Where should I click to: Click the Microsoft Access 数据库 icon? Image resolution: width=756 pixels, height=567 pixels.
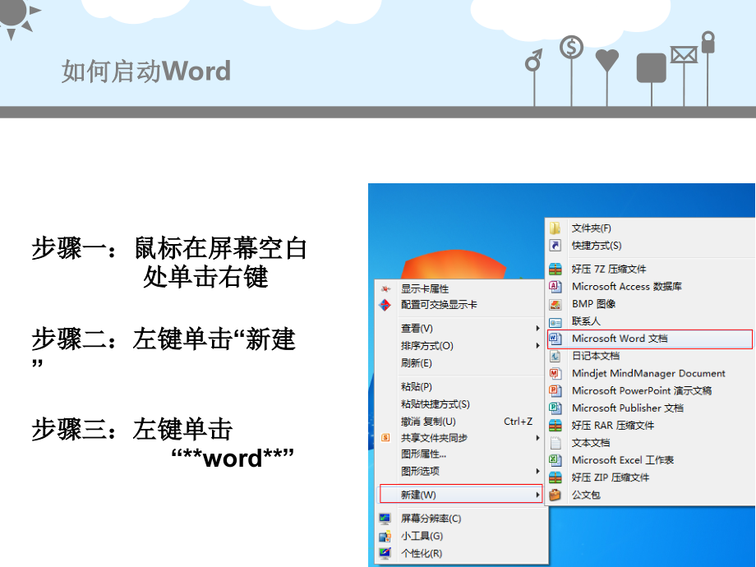pyautogui.click(x=555, y=287)
